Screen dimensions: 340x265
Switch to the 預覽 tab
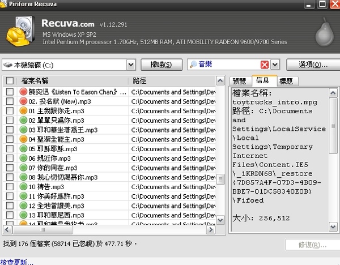click(239, 81)
